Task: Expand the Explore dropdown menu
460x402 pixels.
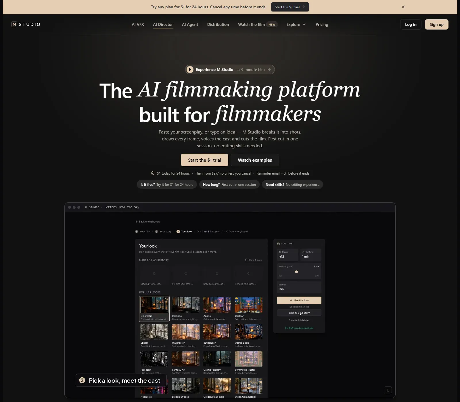Action: click(296, 24)
